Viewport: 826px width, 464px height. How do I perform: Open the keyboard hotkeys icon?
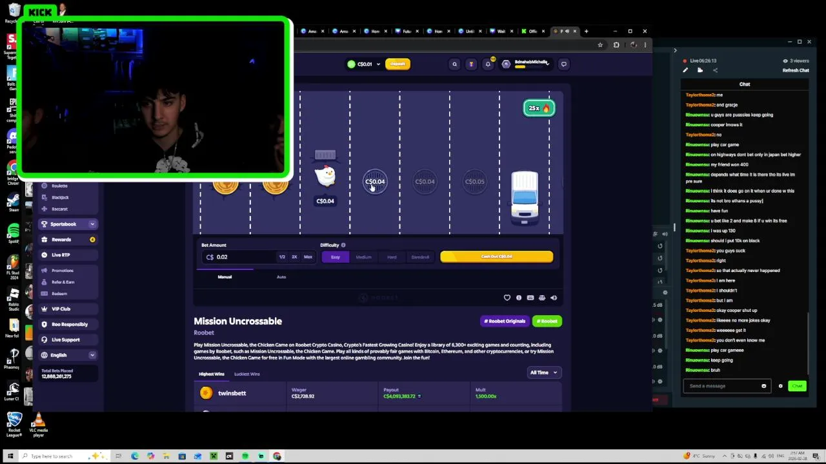(x=530, y=298)
